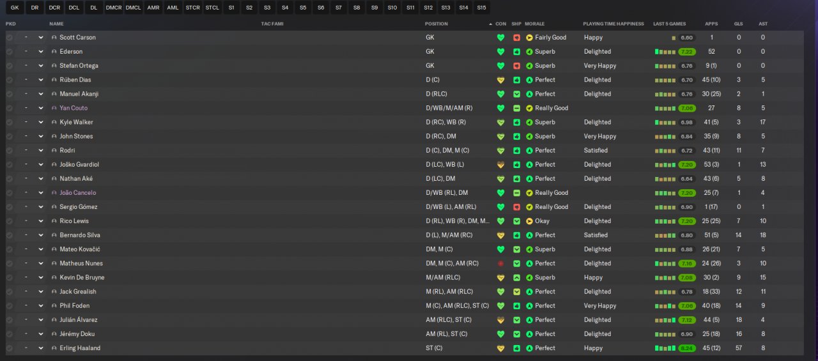Click Scott Carson's red match sharpness icon
The height and width of the screenshot is (361, 818).
pos(516,38)
